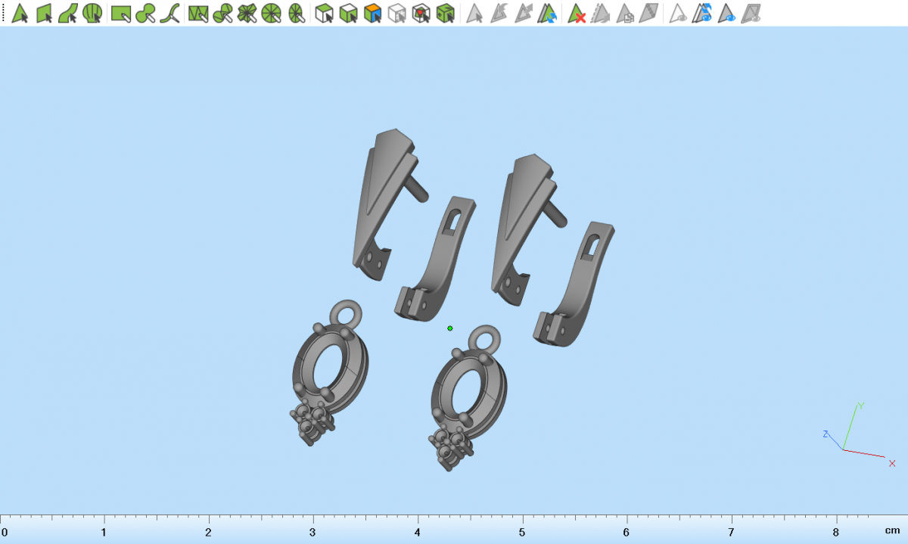This screenshot has height=544, width=908.
Task: Pick the rectangle brush selection tool
Action: point(120,13)
